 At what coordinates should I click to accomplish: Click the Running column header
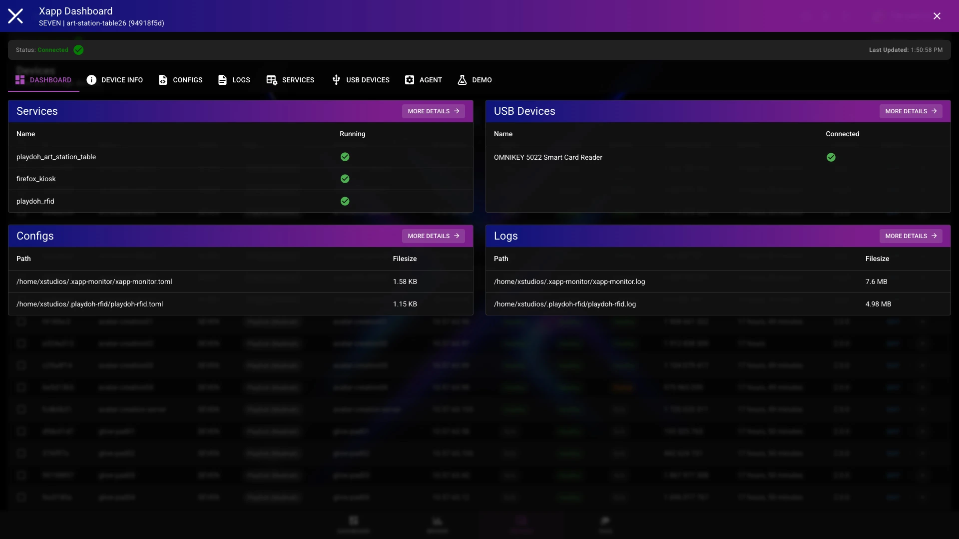353,134
